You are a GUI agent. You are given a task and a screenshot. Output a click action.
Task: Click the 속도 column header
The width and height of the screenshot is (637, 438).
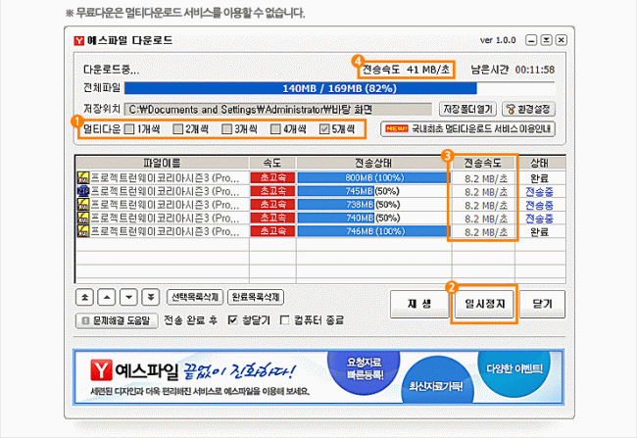272,163
